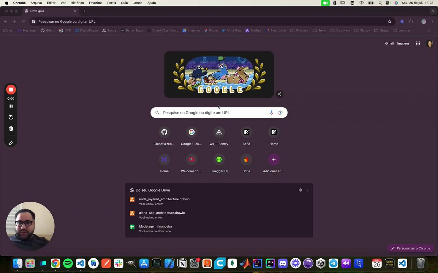
Task: Open the Arquivo menu
Action: [x=36, y=3]
